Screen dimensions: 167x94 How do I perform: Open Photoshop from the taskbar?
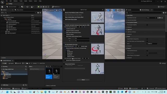click(x=76, y=92)
